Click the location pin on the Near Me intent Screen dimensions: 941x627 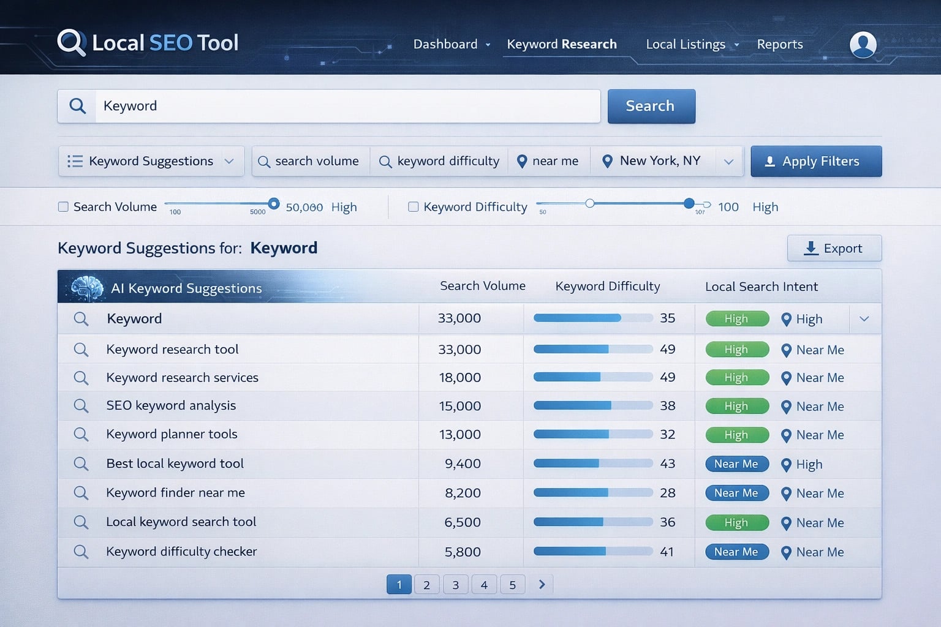click(787, 350)
